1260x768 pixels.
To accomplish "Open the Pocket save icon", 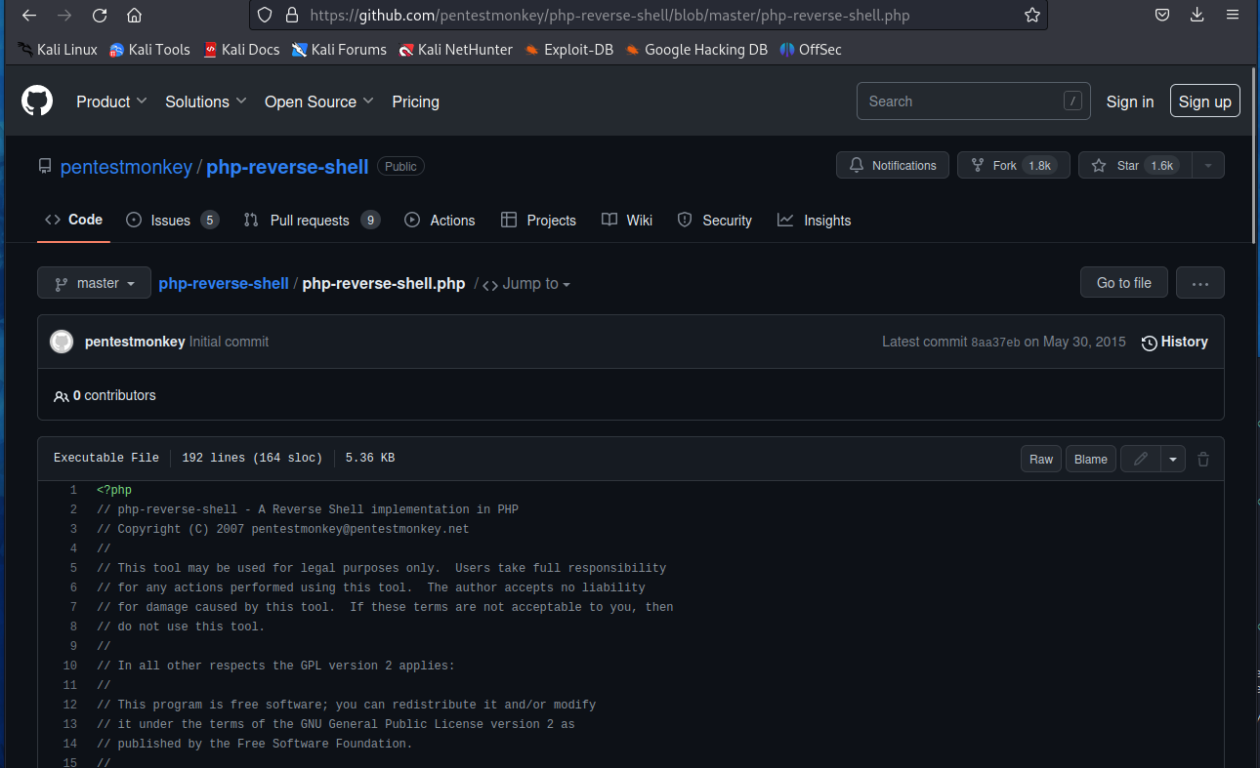I will click(1162, 16).
